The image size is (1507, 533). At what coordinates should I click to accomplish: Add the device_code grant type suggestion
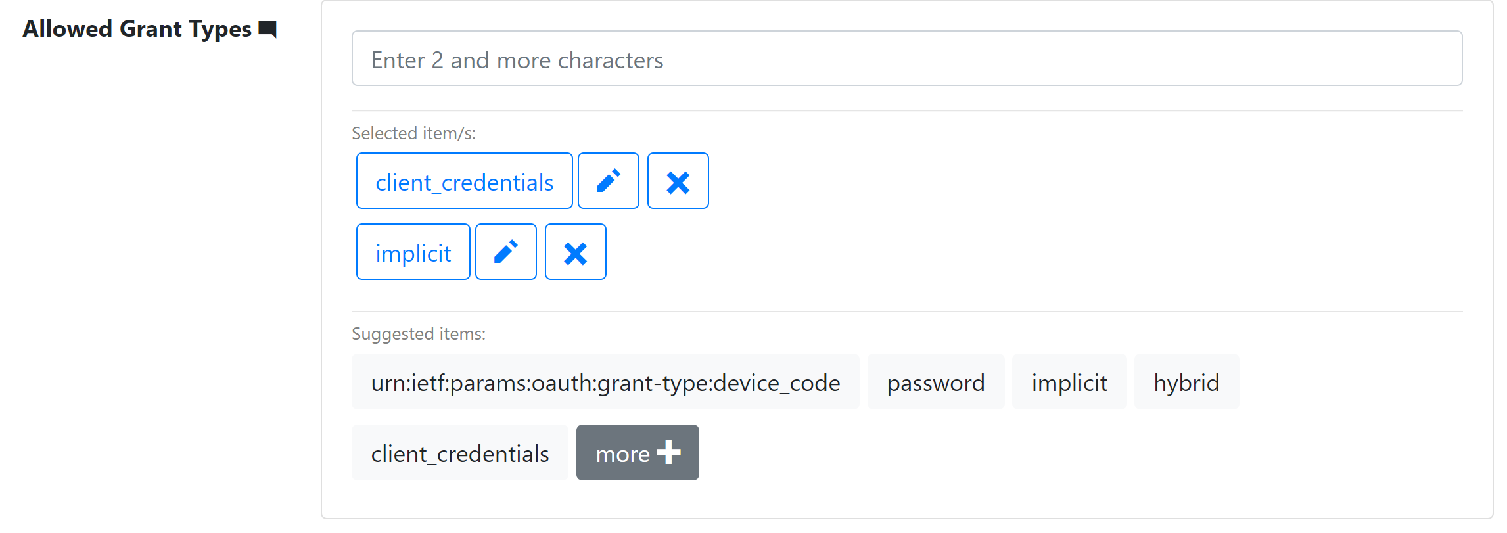(x=605, y=382)
